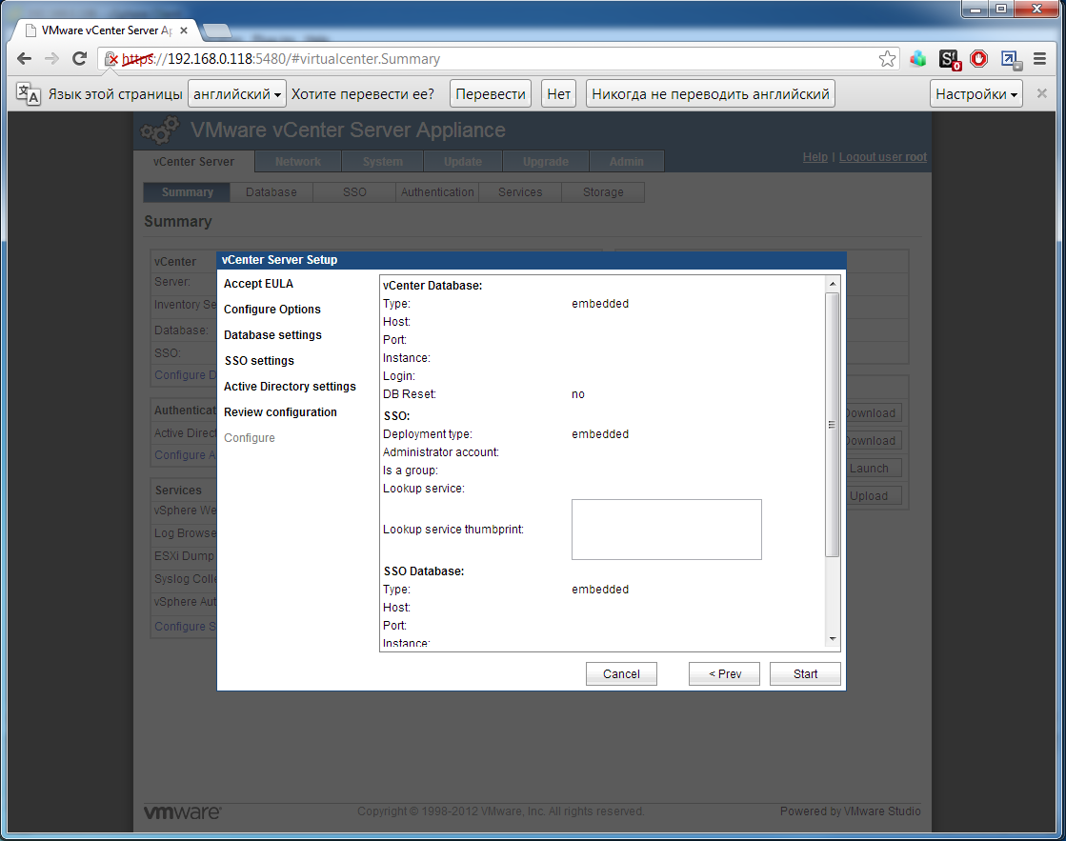The image size is (1066, 841).
Task: Open the Chrome menu hamburger icon
Action: [x=1039, y=59]
